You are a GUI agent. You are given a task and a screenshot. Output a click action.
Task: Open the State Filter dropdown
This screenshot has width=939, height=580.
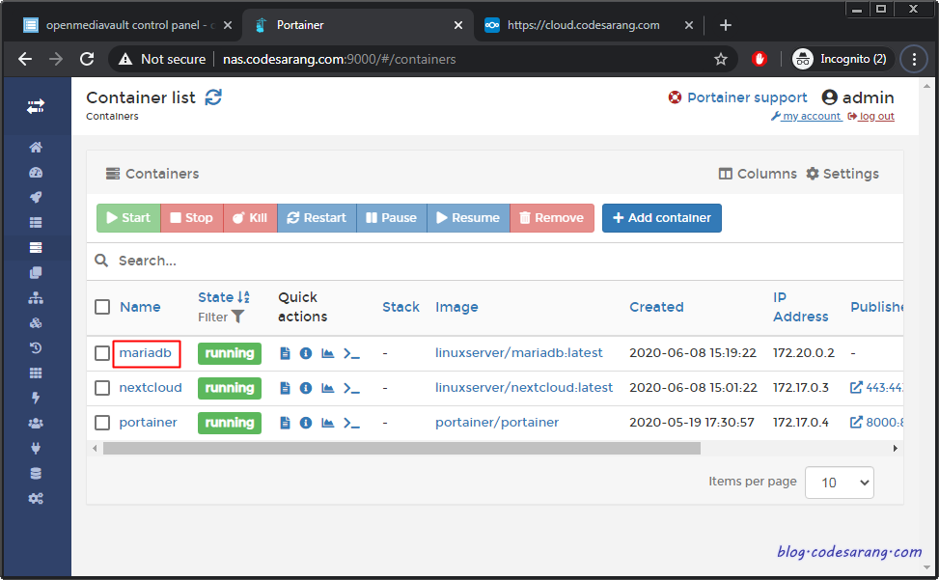point(221,317)
